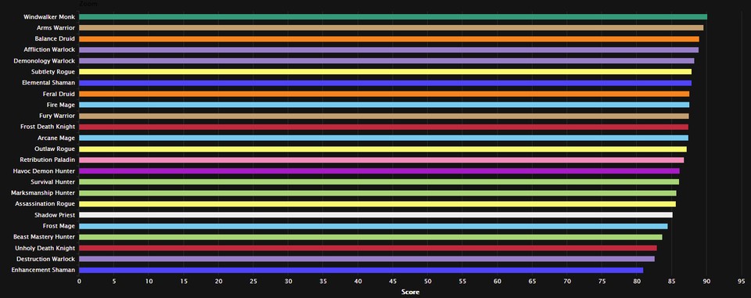The image size is (751, 298).
Task: Click the Affliction Warlock bar
Action: 389,50
